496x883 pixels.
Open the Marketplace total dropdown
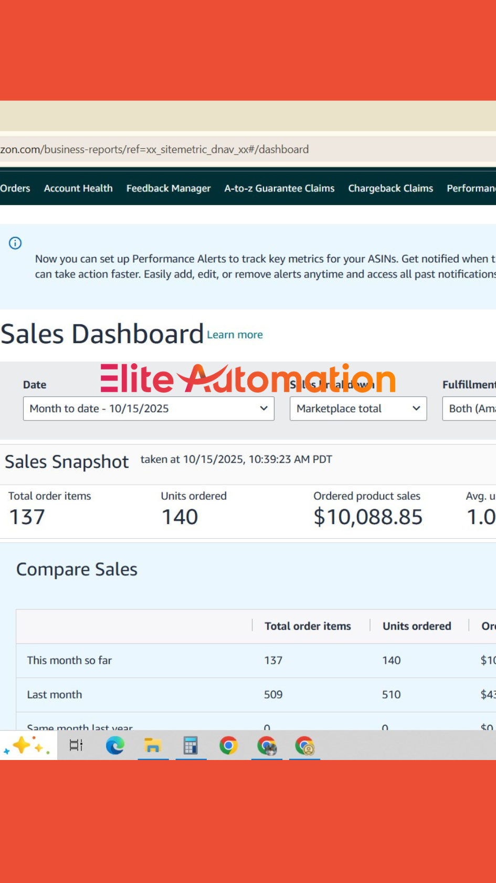[x=358, y=408]
